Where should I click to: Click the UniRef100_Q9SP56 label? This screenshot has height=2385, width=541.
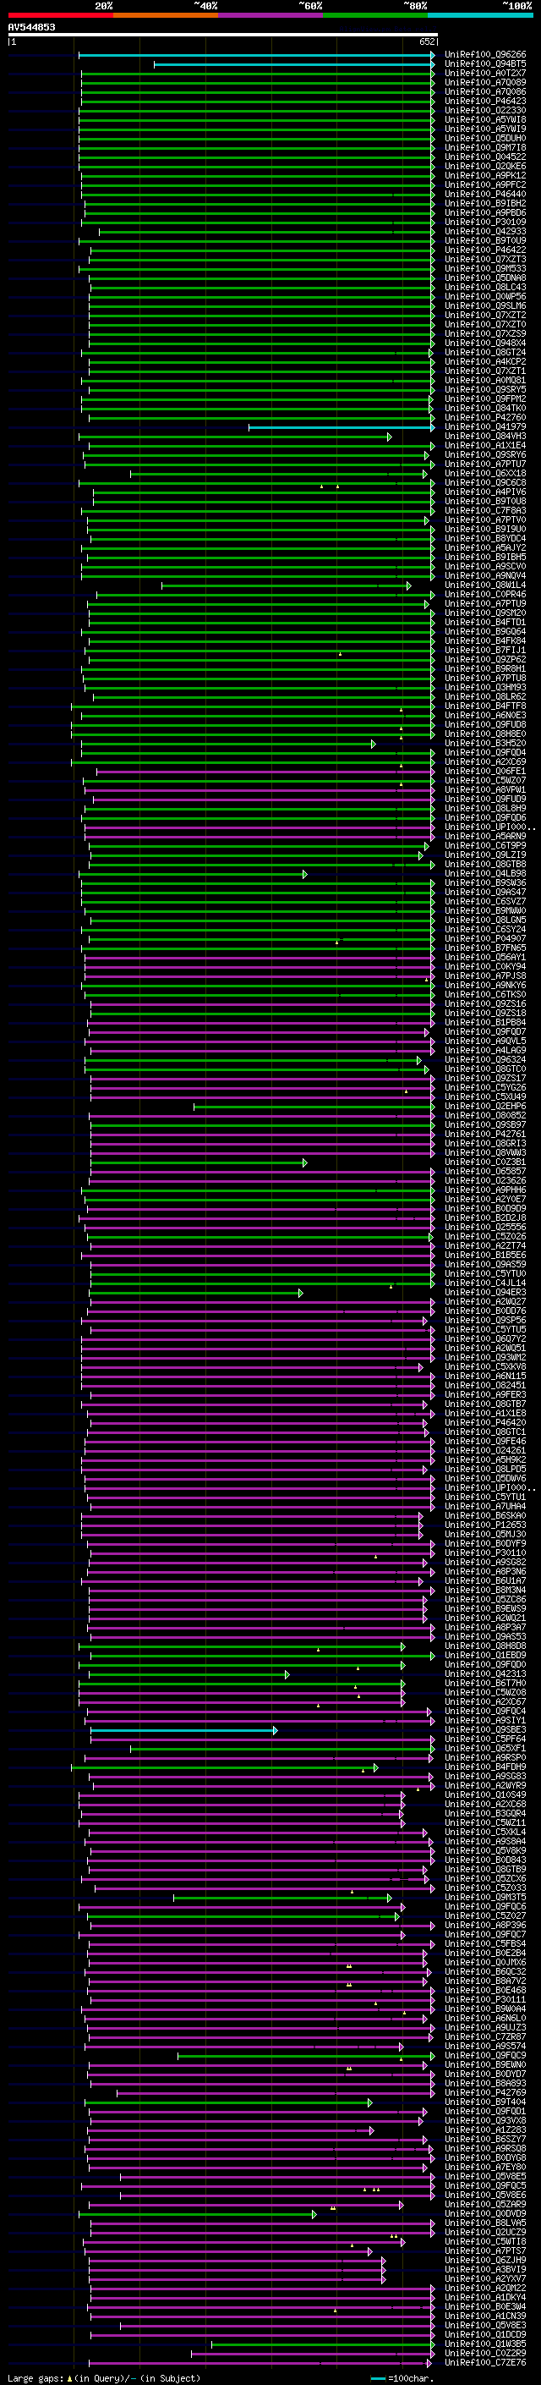(x=484, y=1321)
